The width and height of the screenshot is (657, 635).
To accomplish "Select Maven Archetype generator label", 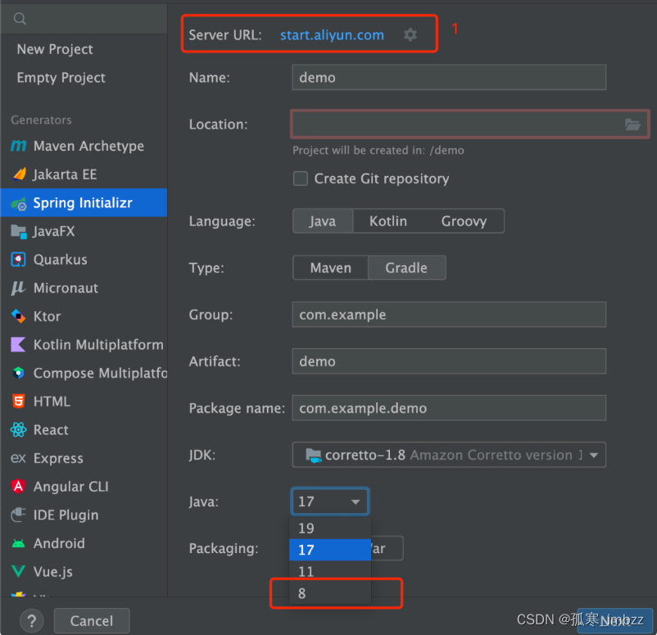I will [88, 146].
